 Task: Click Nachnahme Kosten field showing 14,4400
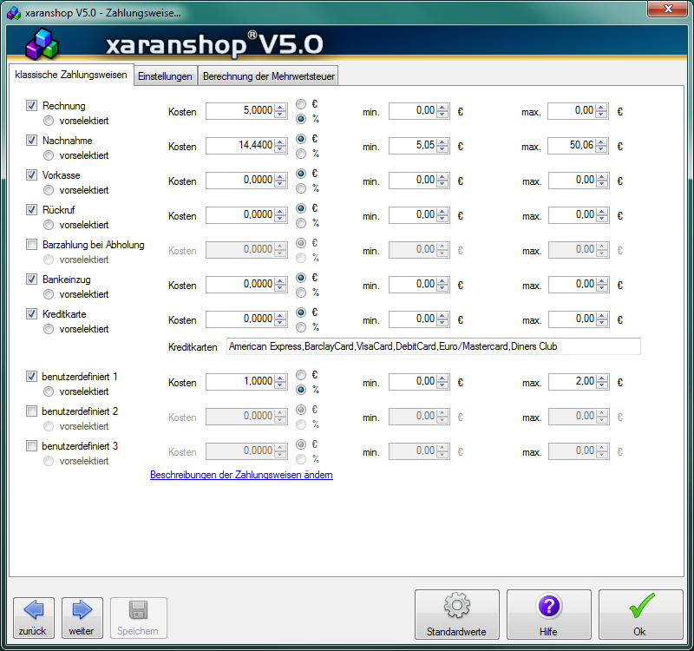coord(240,145)
